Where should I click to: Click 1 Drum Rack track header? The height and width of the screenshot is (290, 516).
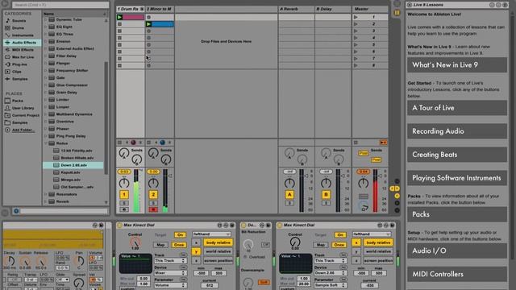pyautogui.click(x=131, y=9)
